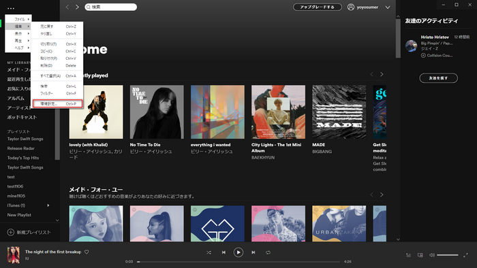Choose やり直し (Ctrl+Y)

57,34
